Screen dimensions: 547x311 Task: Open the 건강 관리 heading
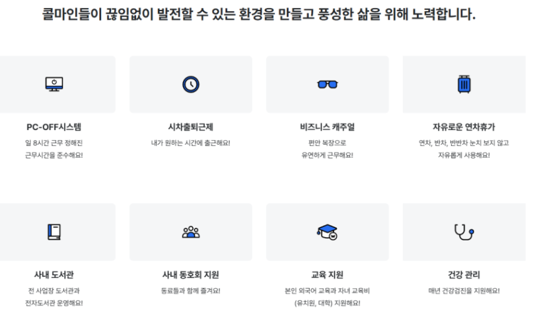464,275
